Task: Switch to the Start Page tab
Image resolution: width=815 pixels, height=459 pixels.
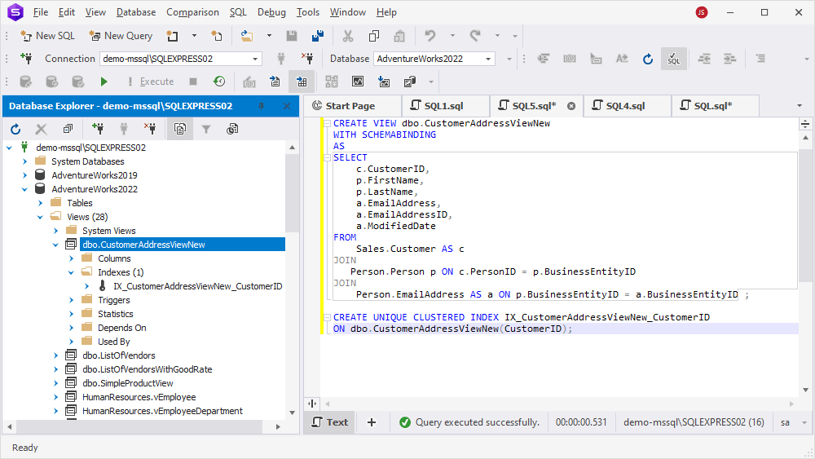Action: click(350, 106)
